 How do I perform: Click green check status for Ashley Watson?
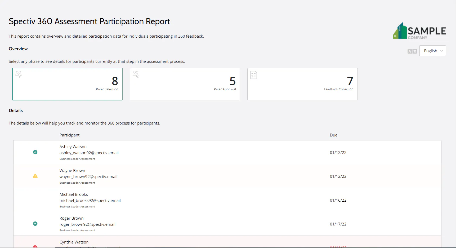[35, 152]
